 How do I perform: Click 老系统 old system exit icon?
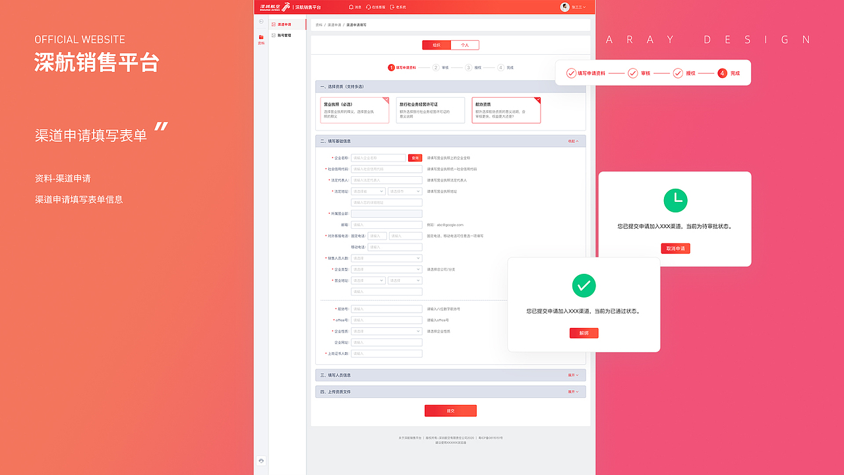(x=392, y=7)
